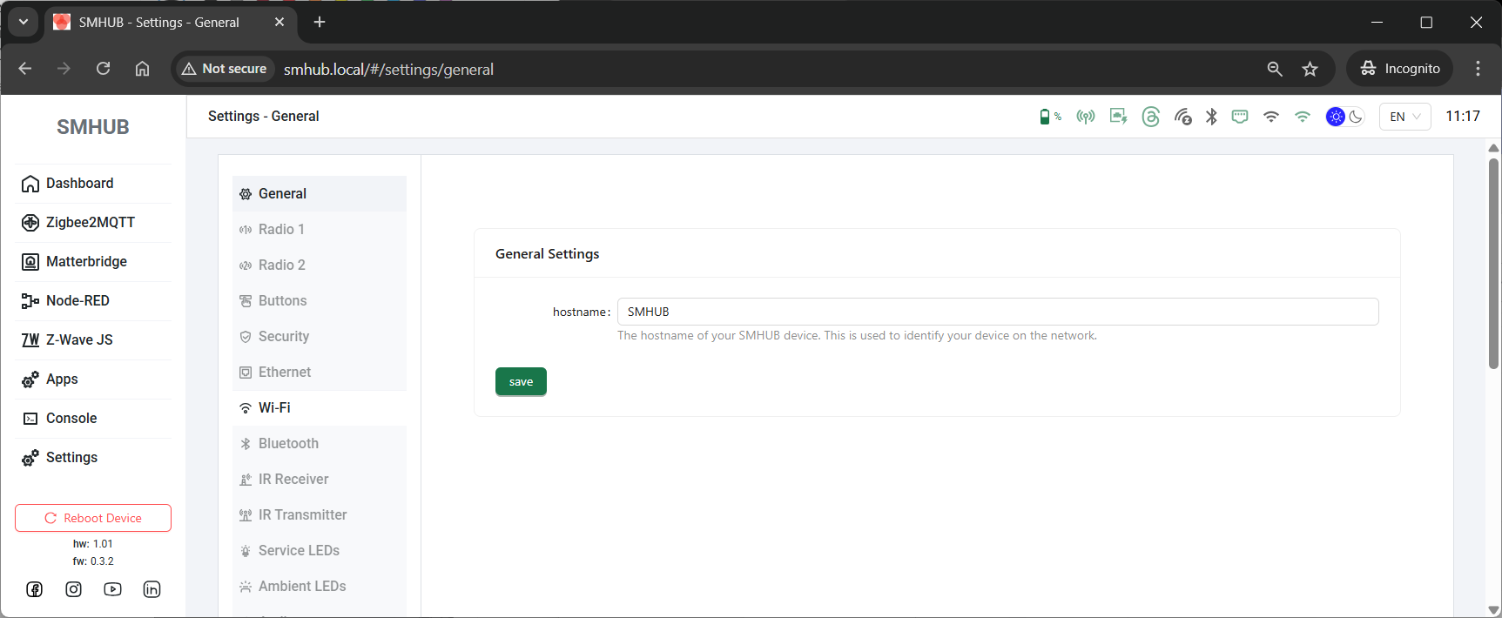1502x618 pixels.
Task: Click the Z-Wave status icon in header
Action: [1182, 117]
